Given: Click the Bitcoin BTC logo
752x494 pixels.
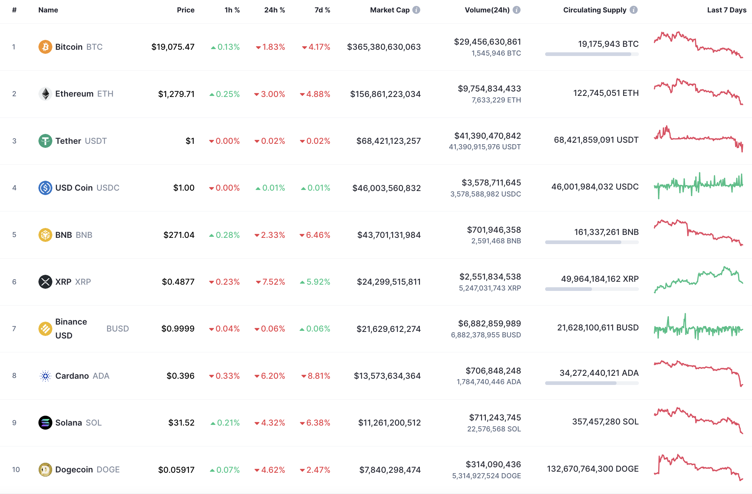Looking at the screenshot, I should (x=45, y=47).
